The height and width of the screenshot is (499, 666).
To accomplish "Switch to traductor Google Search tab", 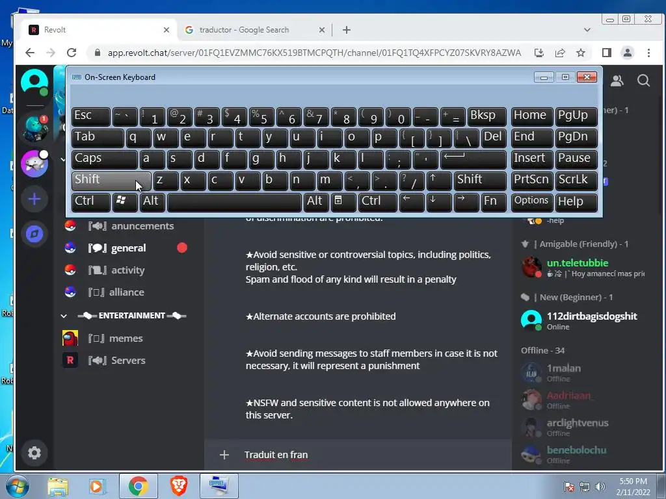I will (255, 30).
